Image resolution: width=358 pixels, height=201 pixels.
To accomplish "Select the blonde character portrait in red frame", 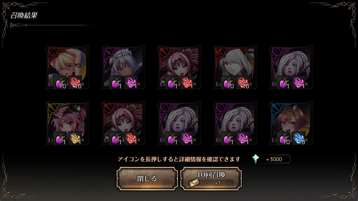I will click(x=67, y=67).
